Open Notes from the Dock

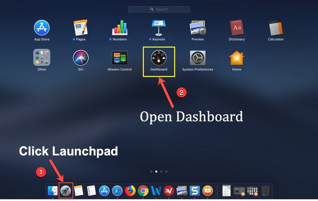point(79,191)
